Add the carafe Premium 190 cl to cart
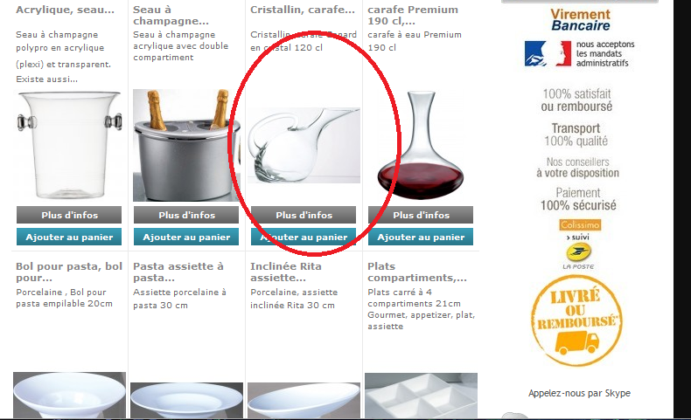Viewport: 691px width, 420px height. 421,237
